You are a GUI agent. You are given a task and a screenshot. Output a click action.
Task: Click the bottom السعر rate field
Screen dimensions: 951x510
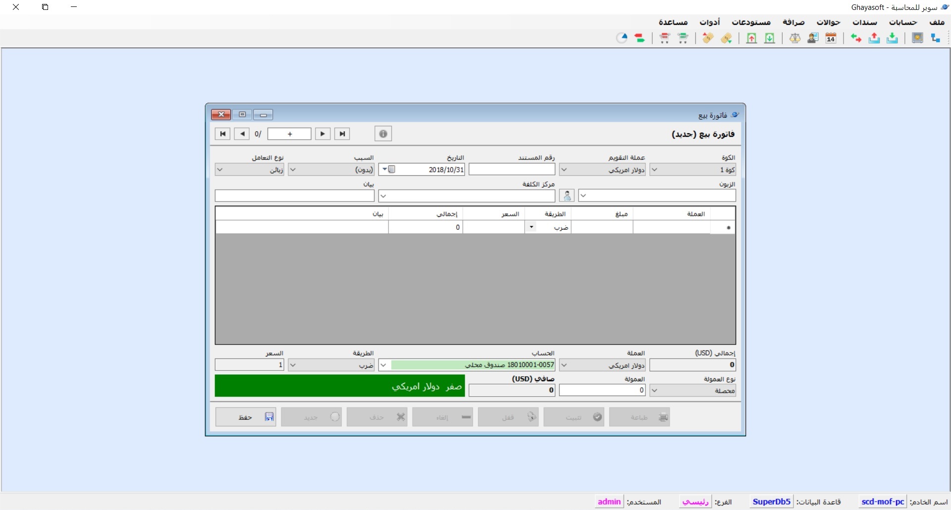pos(250,365)
